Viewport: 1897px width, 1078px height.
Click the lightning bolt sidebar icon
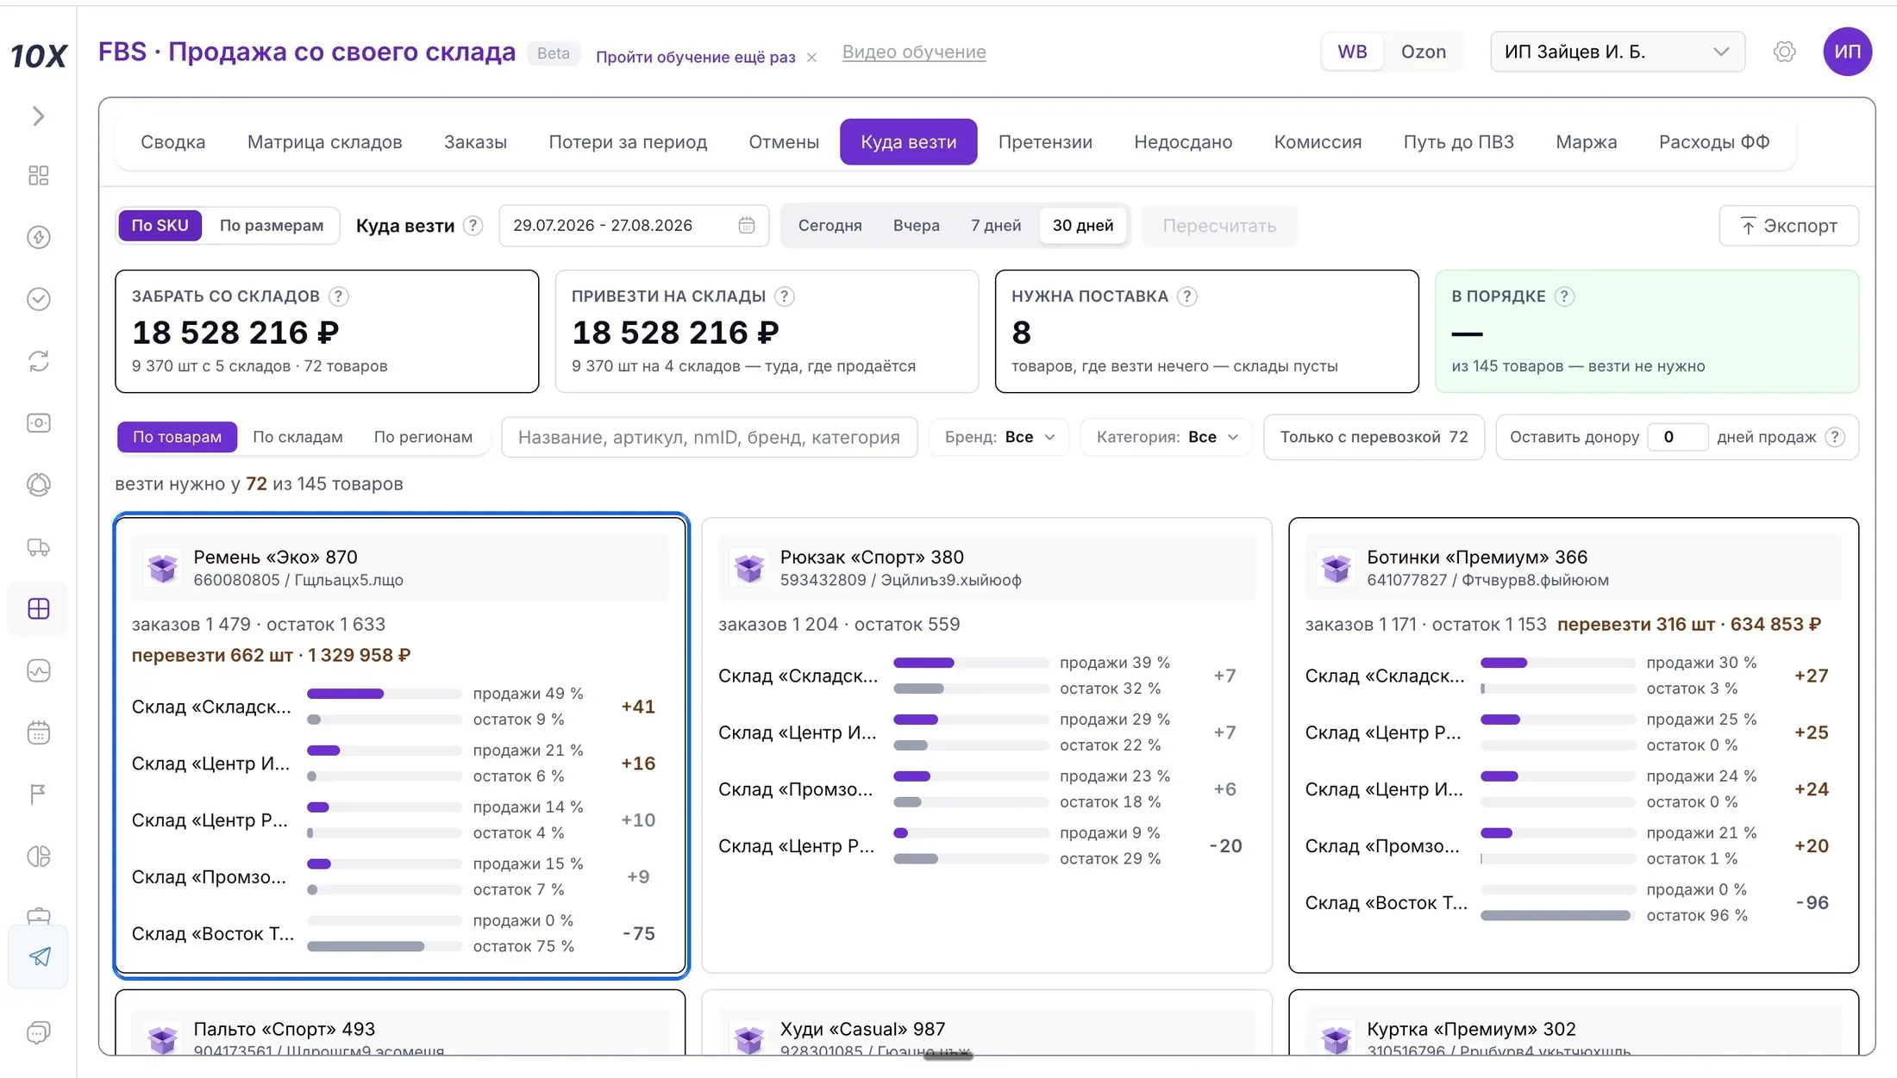[38, 237]
